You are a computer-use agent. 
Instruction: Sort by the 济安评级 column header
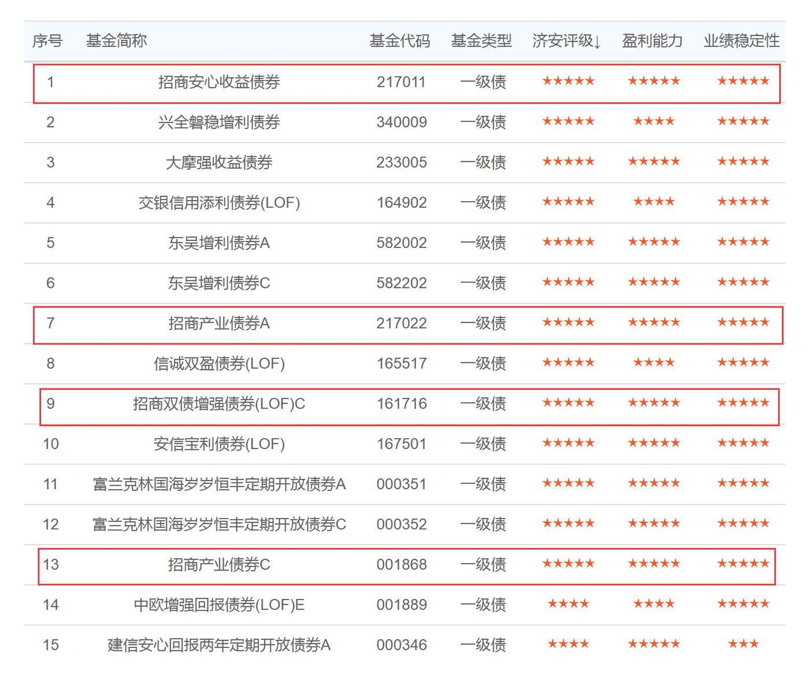click(x=566, y=41)
